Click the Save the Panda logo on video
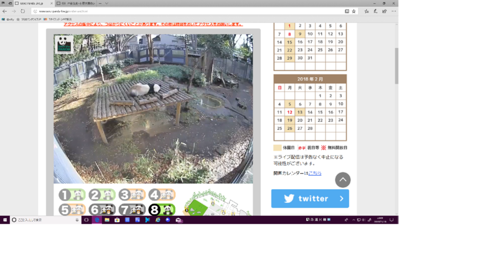This screenshot has width=498, height=280. pyautogui.click(x=64, y=44)
